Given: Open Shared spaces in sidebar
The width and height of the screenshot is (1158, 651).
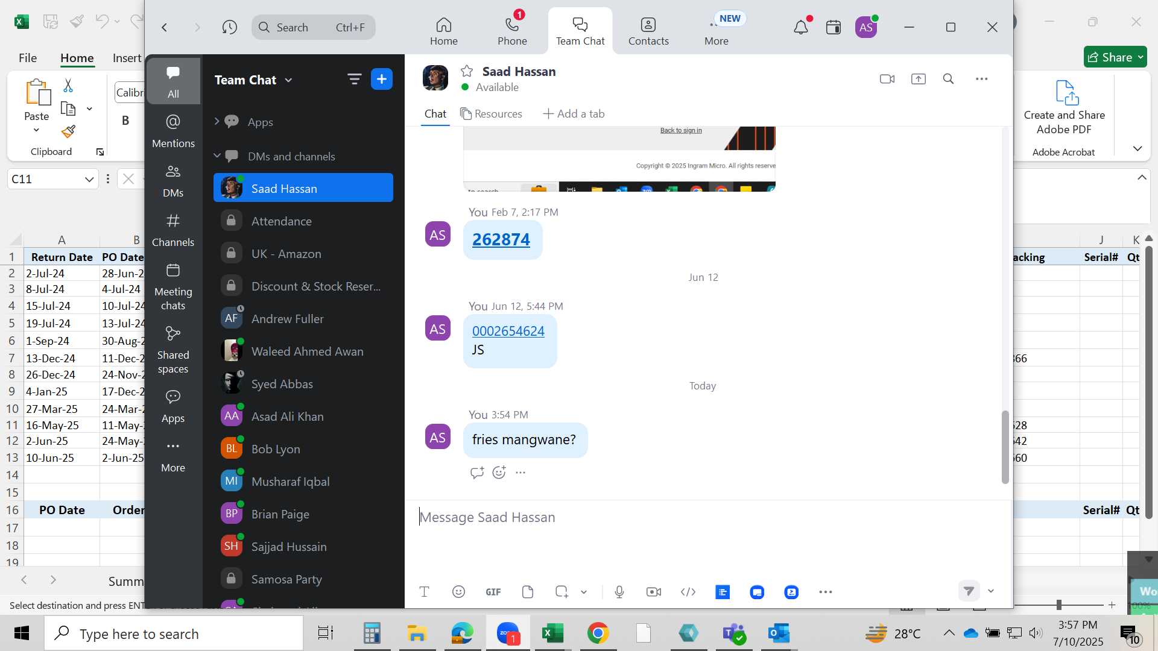Looking at the screenshot, I should click(173, 350).
